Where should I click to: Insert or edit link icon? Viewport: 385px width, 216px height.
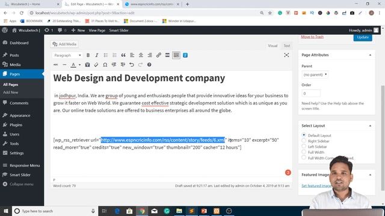(159, 55)
